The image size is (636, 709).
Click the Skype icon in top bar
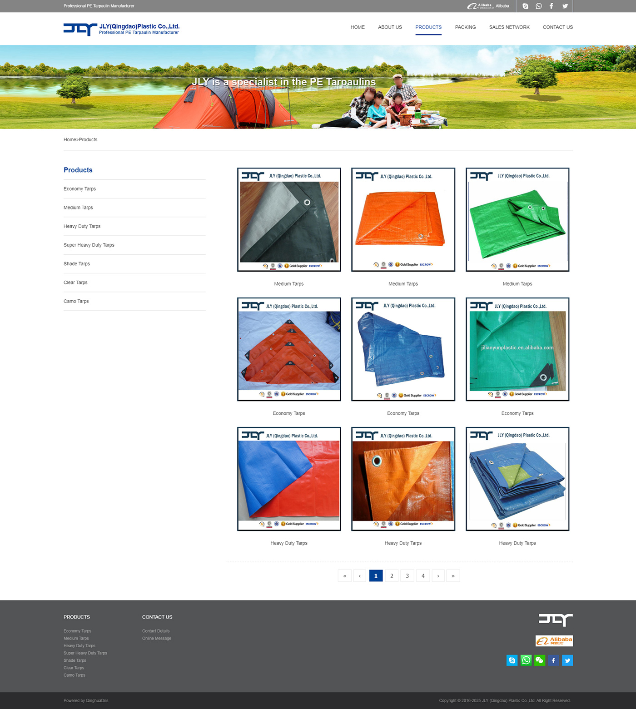point(525,6)
